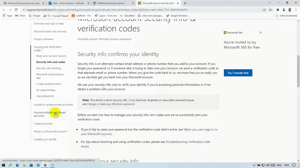Open Chrome's three-dot menu
This screenshot has width=300, height=168.
coord(296,10)
